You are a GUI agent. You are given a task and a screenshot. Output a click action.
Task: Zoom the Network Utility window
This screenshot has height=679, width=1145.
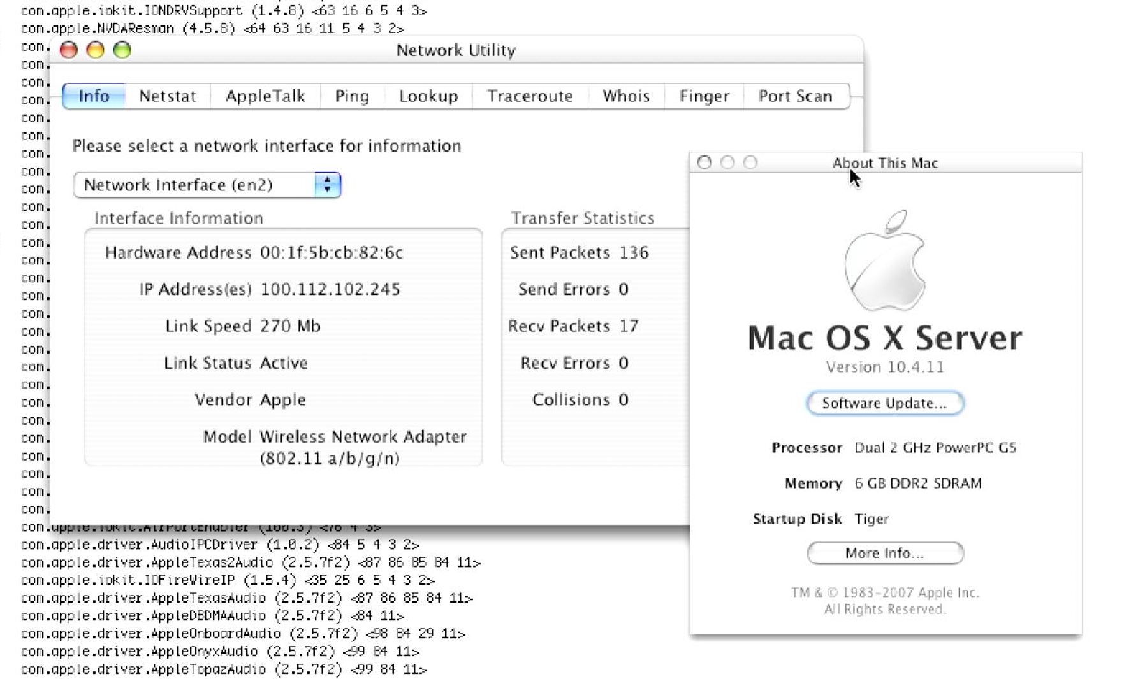pyautogui.click(x=122, y=50)
